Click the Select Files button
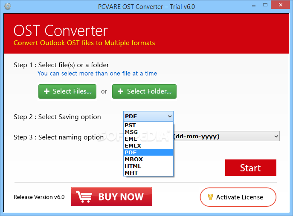Image resolution: width=293 pixels, height=216 pixels. [67, 91]
